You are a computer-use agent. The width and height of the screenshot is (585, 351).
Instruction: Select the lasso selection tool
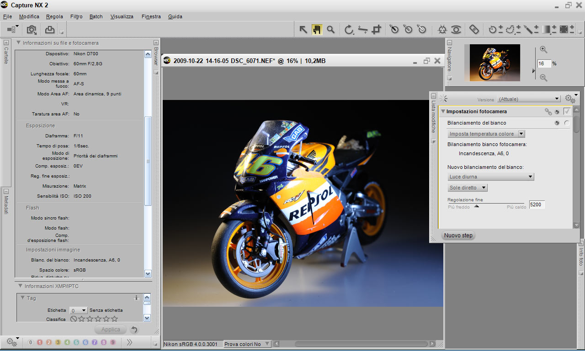click(x=510, y=30)
